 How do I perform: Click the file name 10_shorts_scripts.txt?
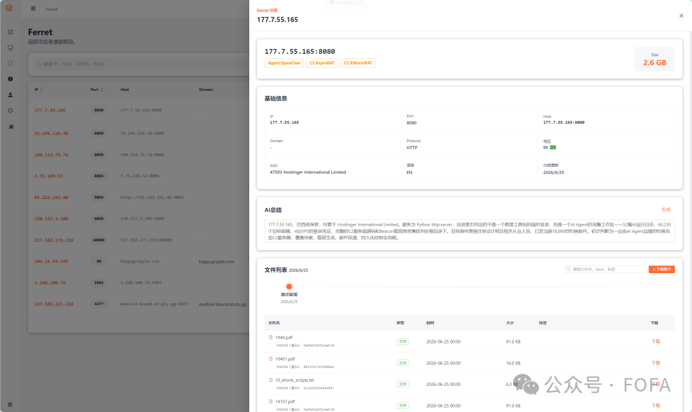click(294, 380)
